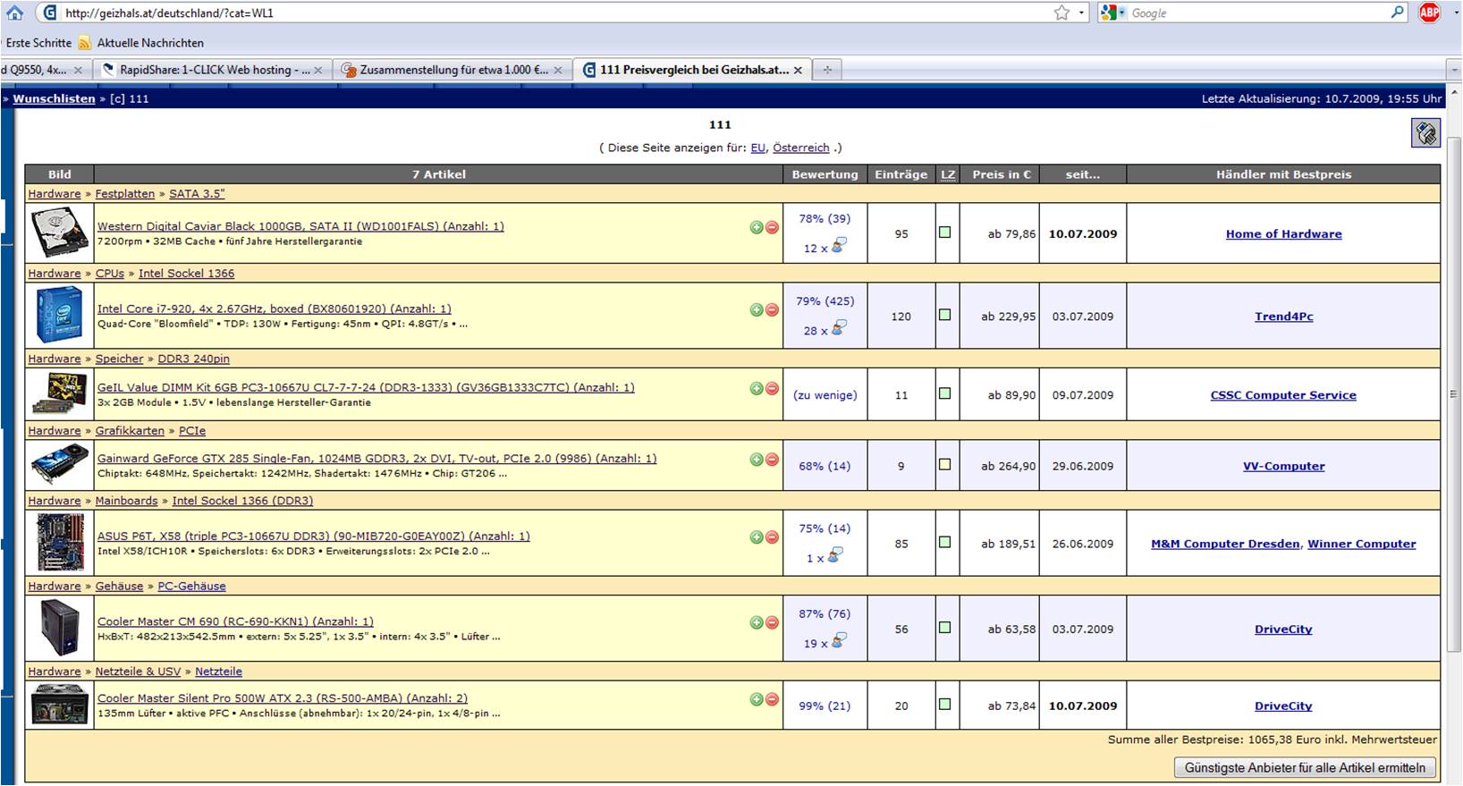Decrease quantity of Intel Core i7-920
Viewport: 1463px width, 786px height.
pyautogui.click(x=772, y=309)
